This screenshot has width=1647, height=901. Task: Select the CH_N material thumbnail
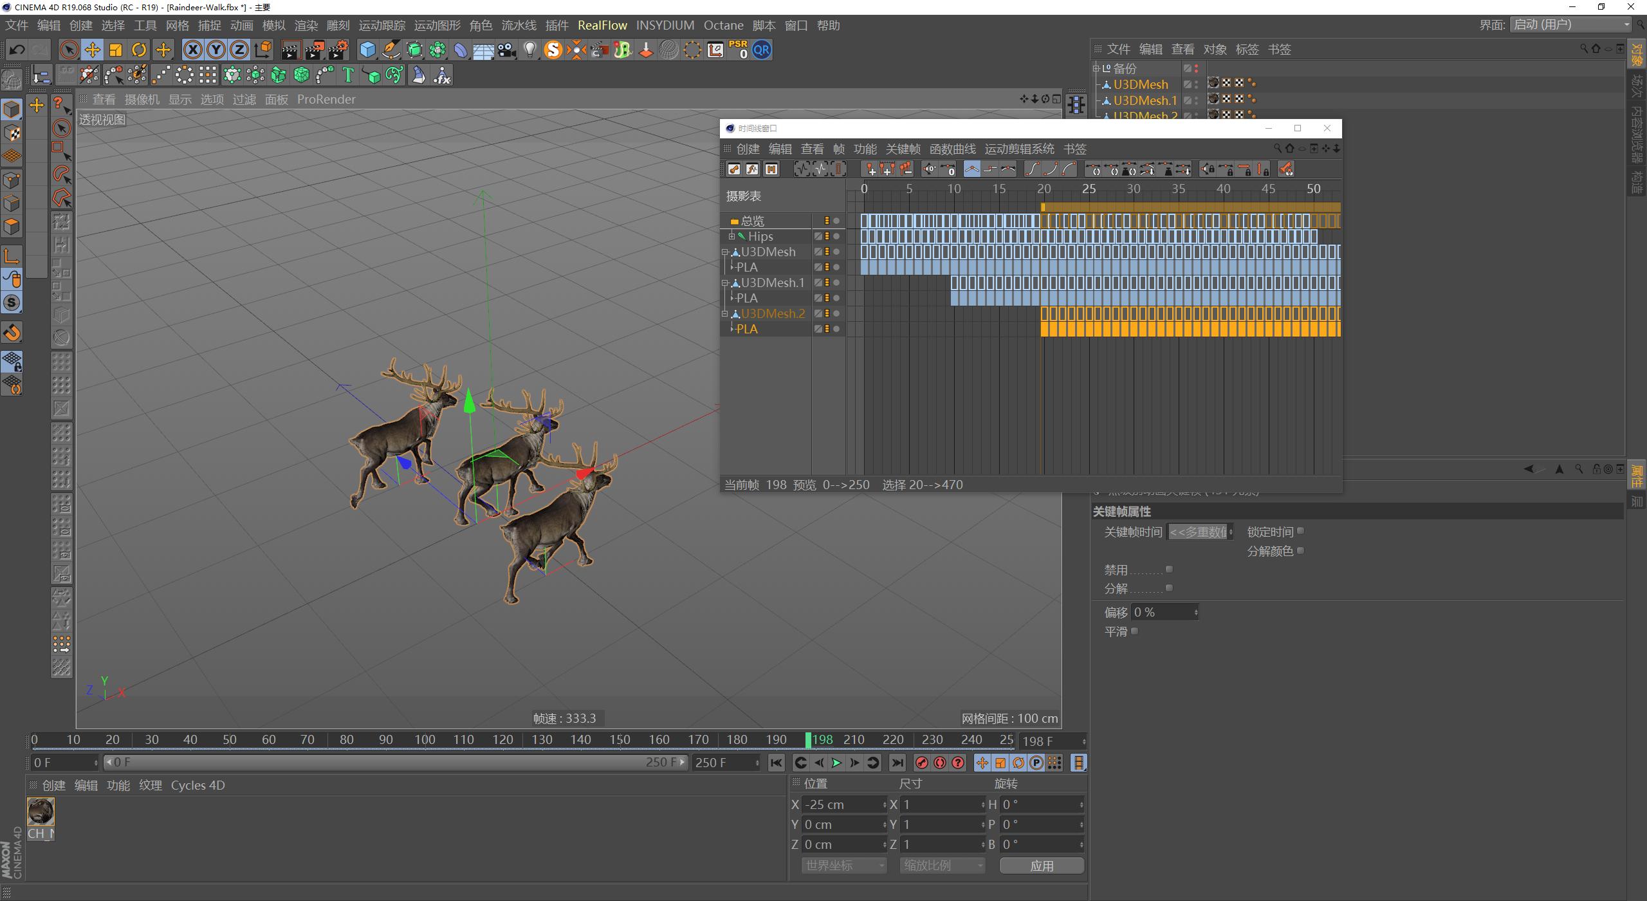pos(41,812)
